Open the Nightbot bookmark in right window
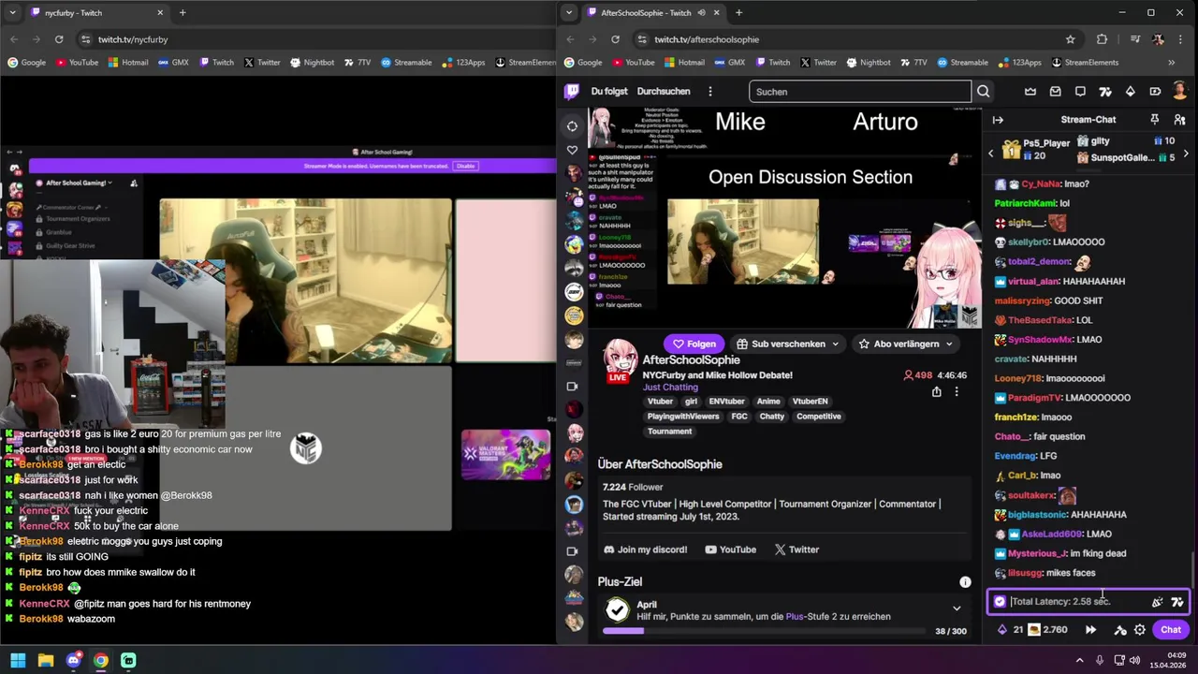1198x674 pixels. pos(868,63)
